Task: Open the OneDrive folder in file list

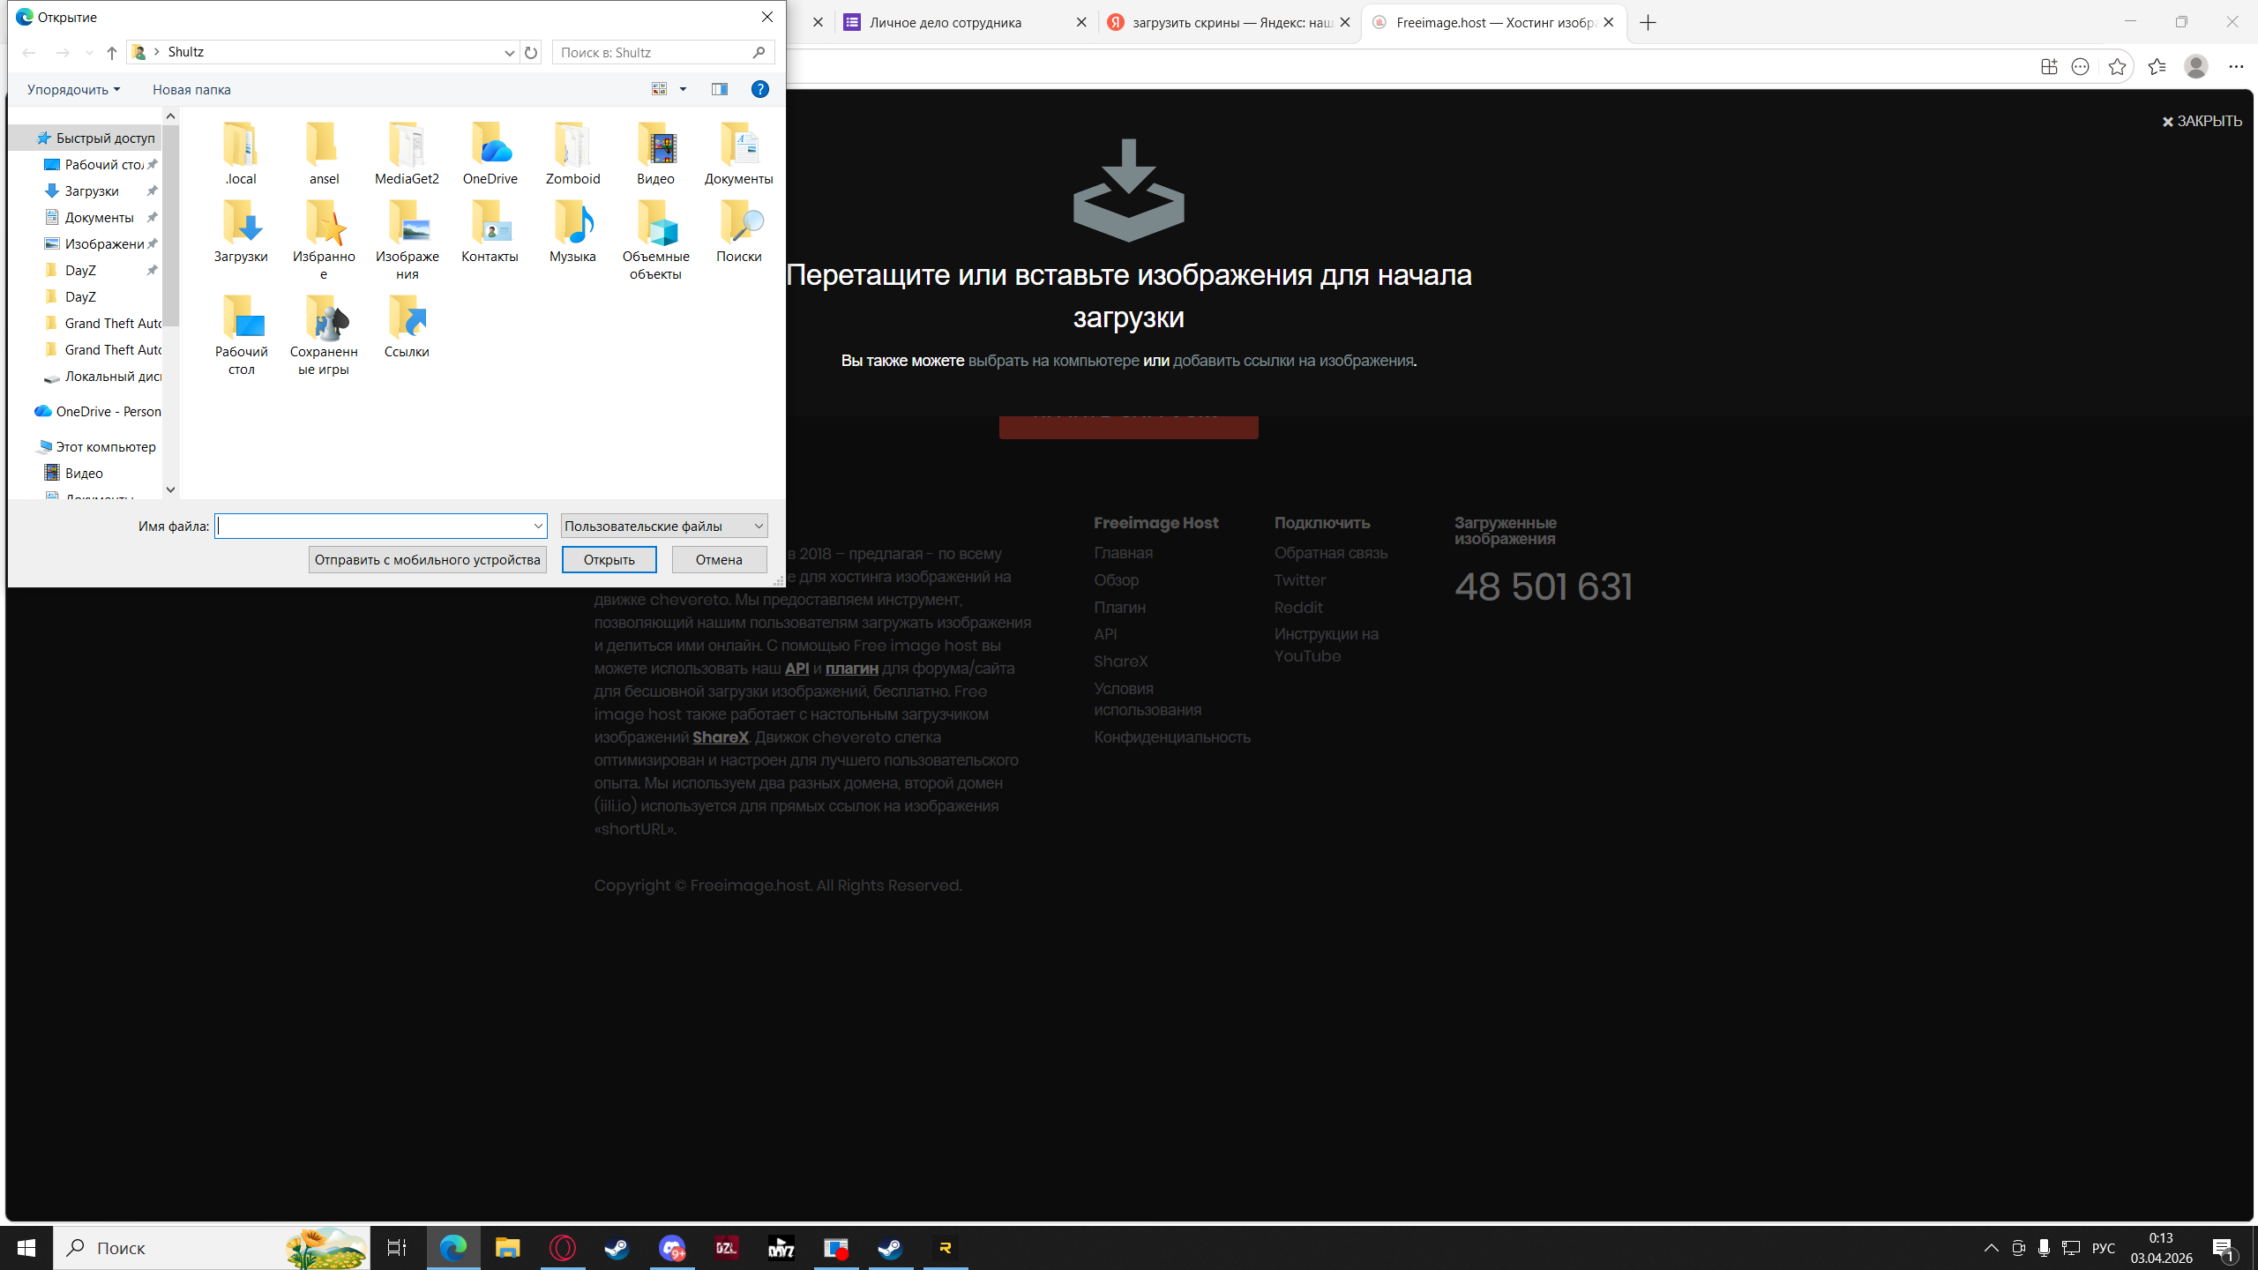Action: 490,153
